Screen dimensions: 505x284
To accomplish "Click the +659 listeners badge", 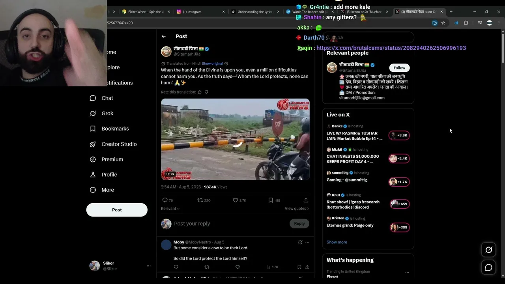I will (399, 204).
